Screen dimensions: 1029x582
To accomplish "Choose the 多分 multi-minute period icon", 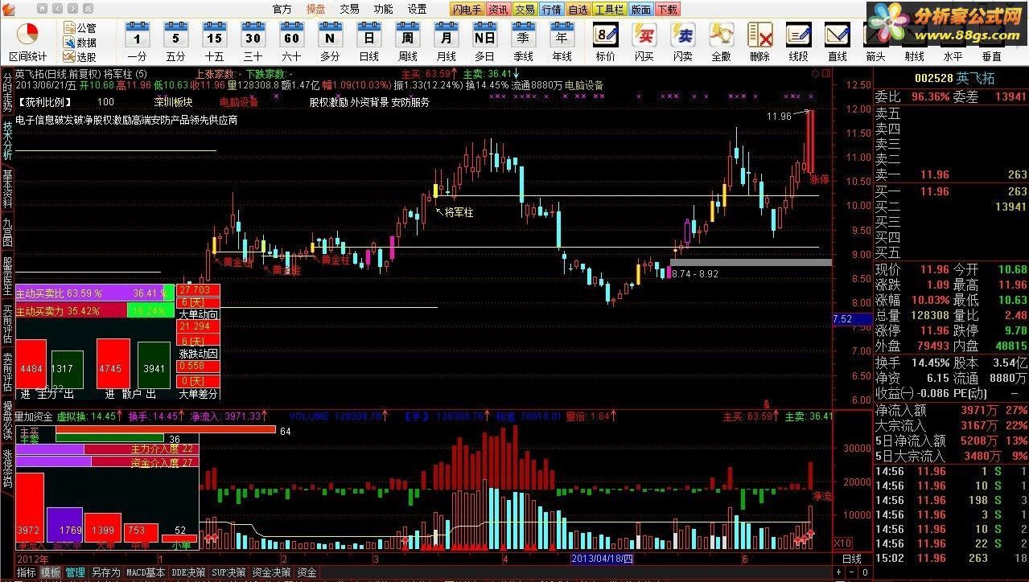I will tap(330, 42).
